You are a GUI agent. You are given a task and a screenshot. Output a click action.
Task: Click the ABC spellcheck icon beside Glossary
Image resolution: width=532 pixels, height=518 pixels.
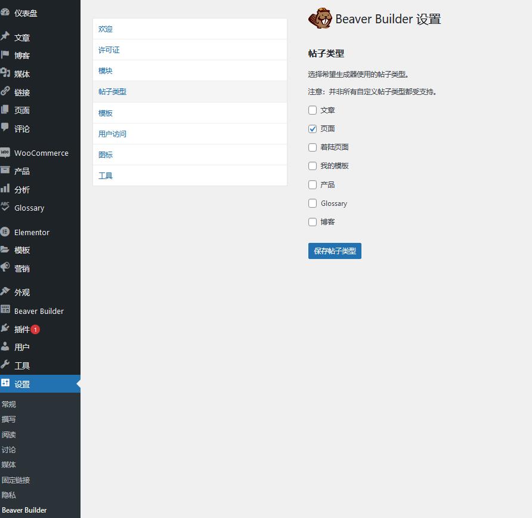tap(5, 206)
